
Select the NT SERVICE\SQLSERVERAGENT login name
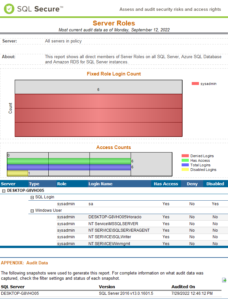point(119,230)
